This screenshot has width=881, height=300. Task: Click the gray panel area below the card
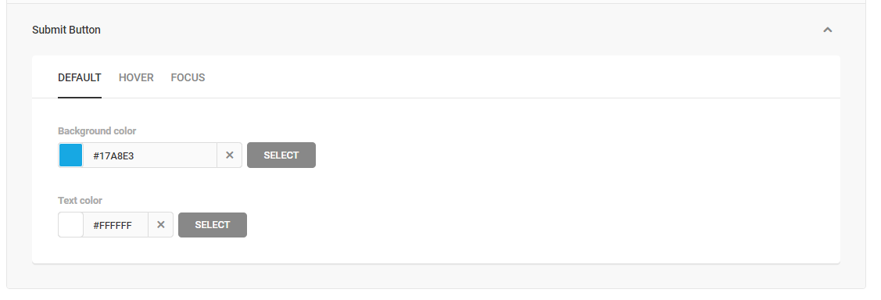[436, 276]
